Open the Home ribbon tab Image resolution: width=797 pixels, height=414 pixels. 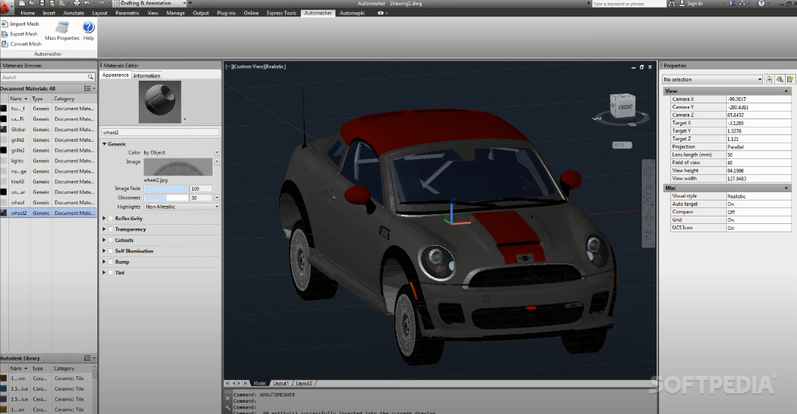(x=27, y=14)
